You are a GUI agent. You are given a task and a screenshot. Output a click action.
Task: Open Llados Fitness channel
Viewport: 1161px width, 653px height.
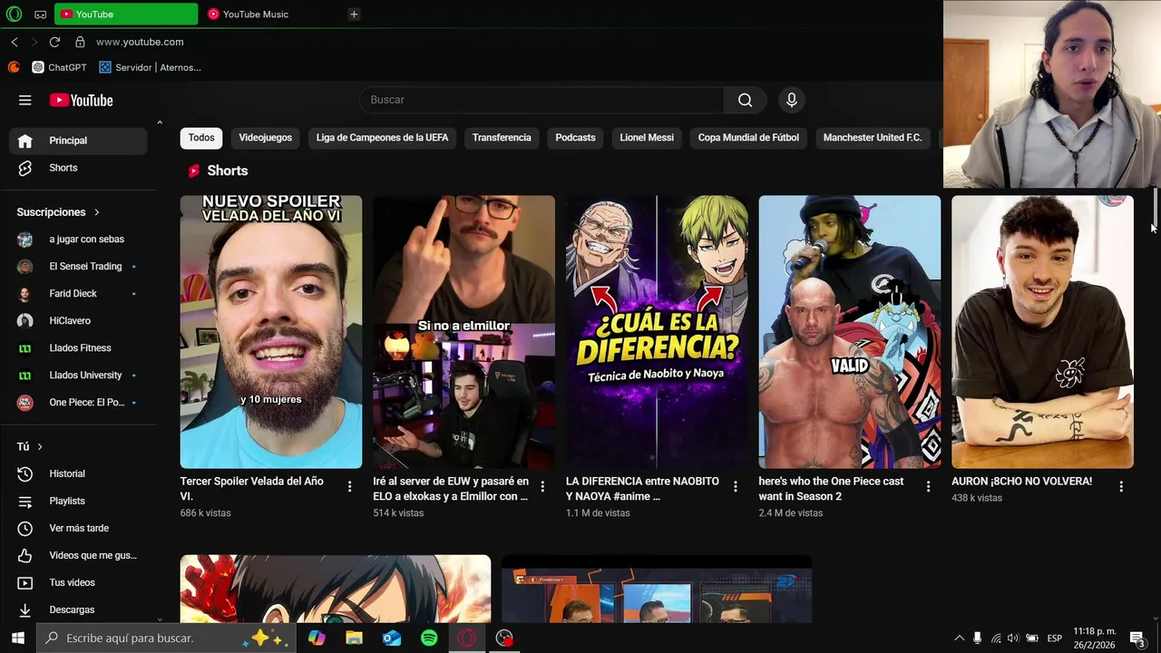[x=78, y=348]
